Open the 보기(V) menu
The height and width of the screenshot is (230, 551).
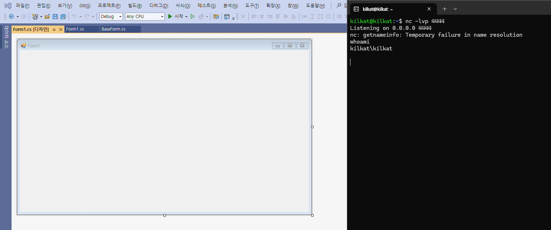pos(65,6)
